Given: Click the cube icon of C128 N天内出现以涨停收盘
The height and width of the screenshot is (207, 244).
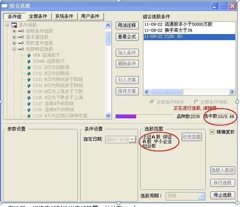Looking at the screenshot, I should [x=29, y=116].
